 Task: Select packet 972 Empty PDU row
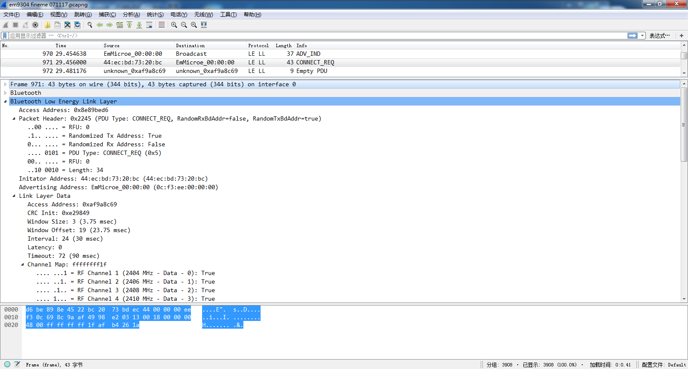[340, 71]
